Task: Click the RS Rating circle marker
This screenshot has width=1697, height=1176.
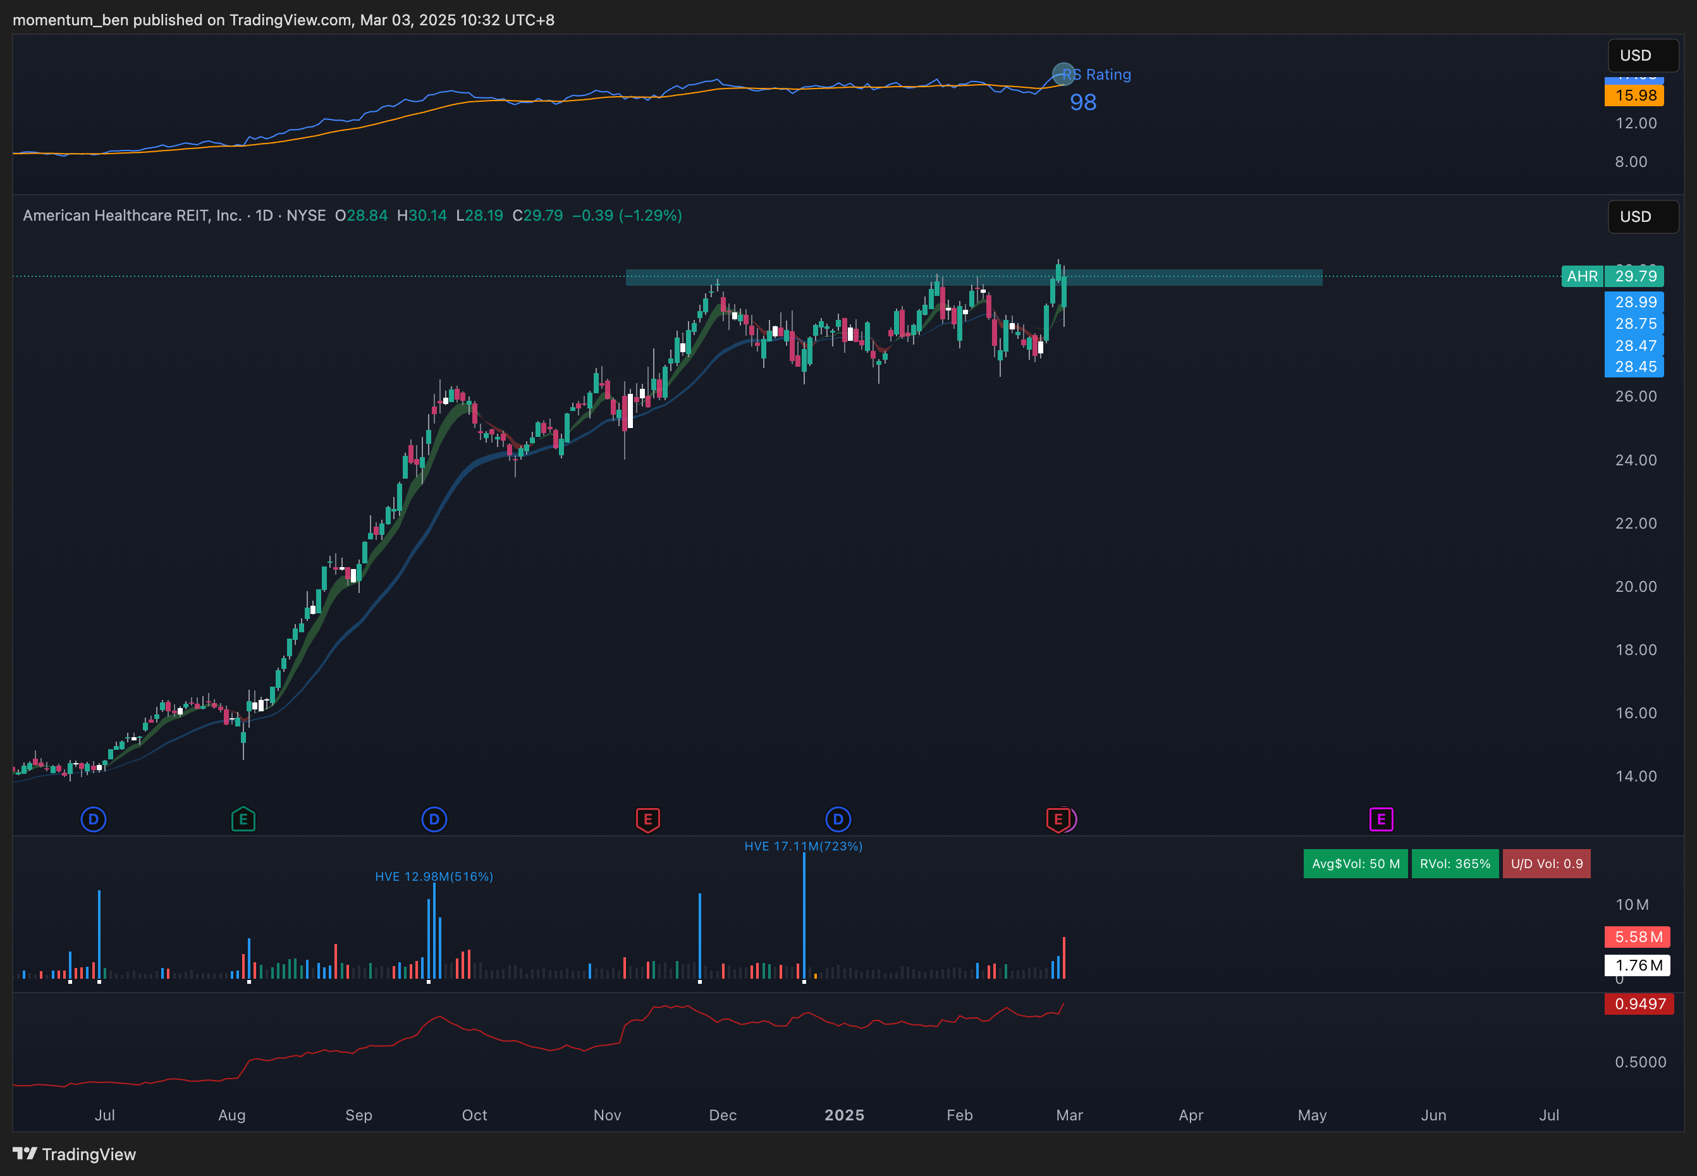Action: point(1063,74)
